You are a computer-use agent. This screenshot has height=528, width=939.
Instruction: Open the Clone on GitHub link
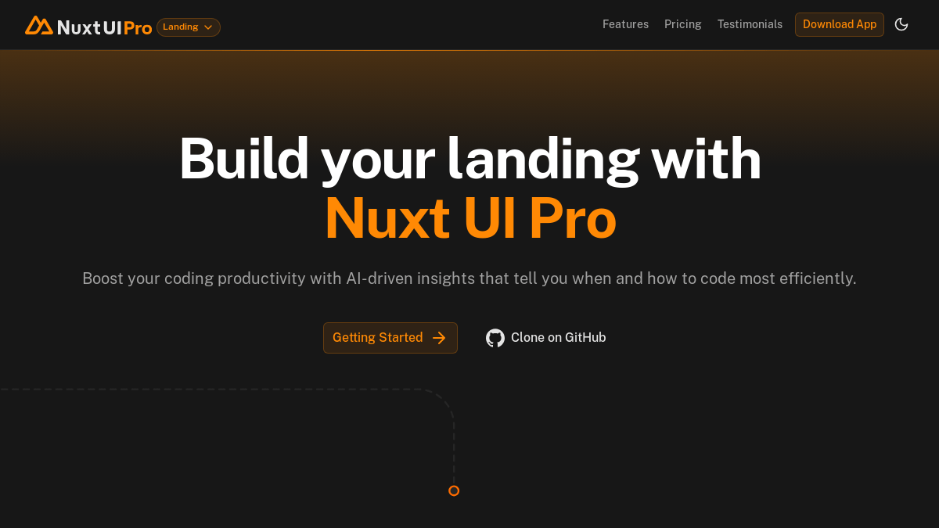coord(546,338)
